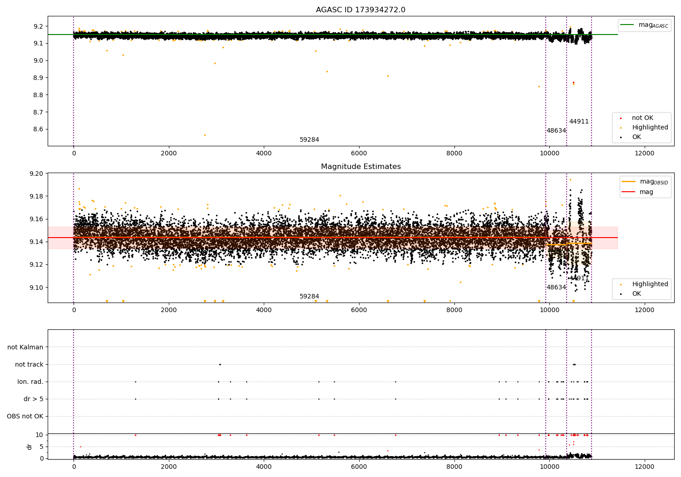Click the 8.6 y-axis tick in top plot
This screenshot has height=477, width=681.
pos(38,129)
